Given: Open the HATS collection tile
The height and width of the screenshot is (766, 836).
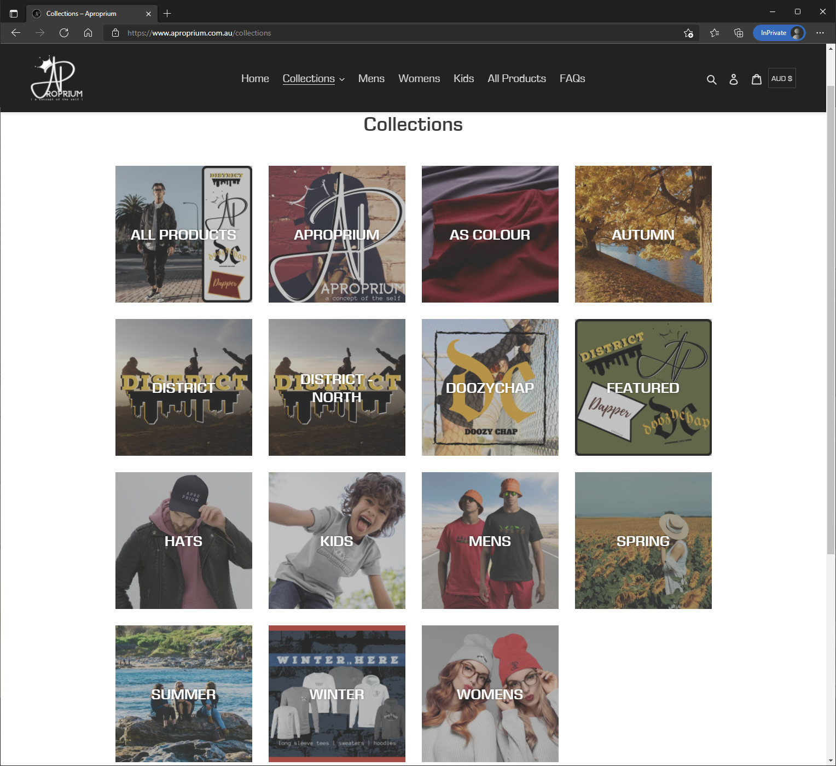Looking at the screenshot, I should click(184, 541).
